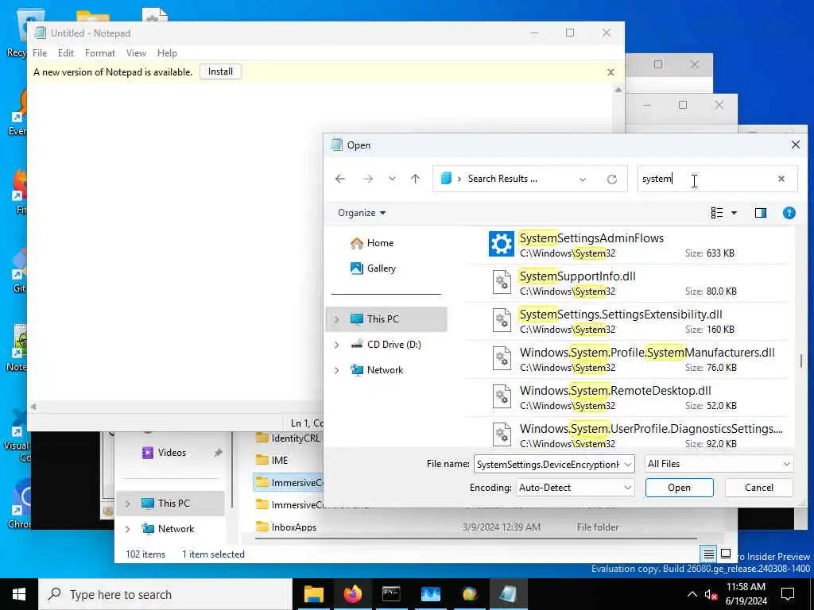Change view layout icon in Open dialog

coord(717,213)
